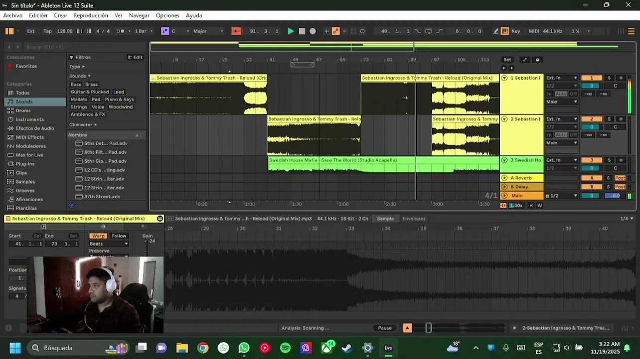Open the Main 1/2 output dropdown
Viewport: 640px width, 359px height.
(x=562, y=196)
